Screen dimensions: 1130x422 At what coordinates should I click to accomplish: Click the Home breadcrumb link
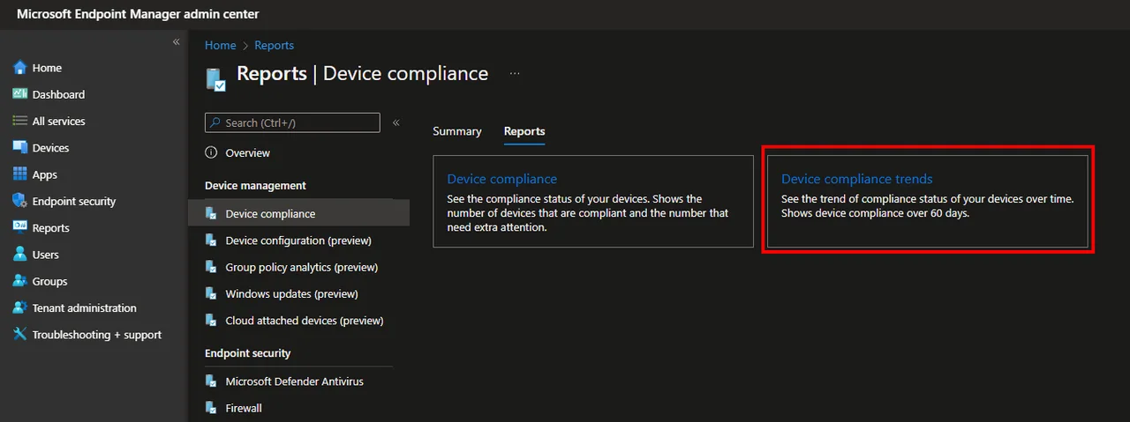pos(220,45)
